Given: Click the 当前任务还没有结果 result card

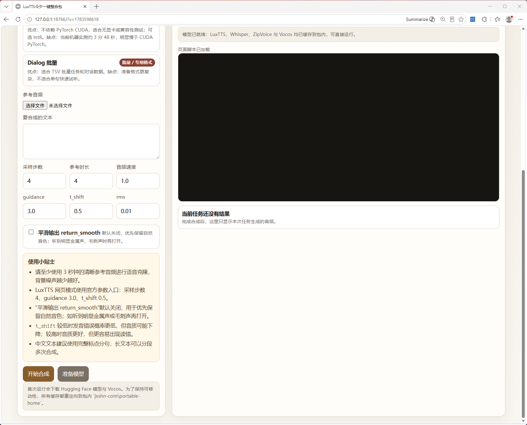Looking at the screenshot, I should [x=338, y=217].
